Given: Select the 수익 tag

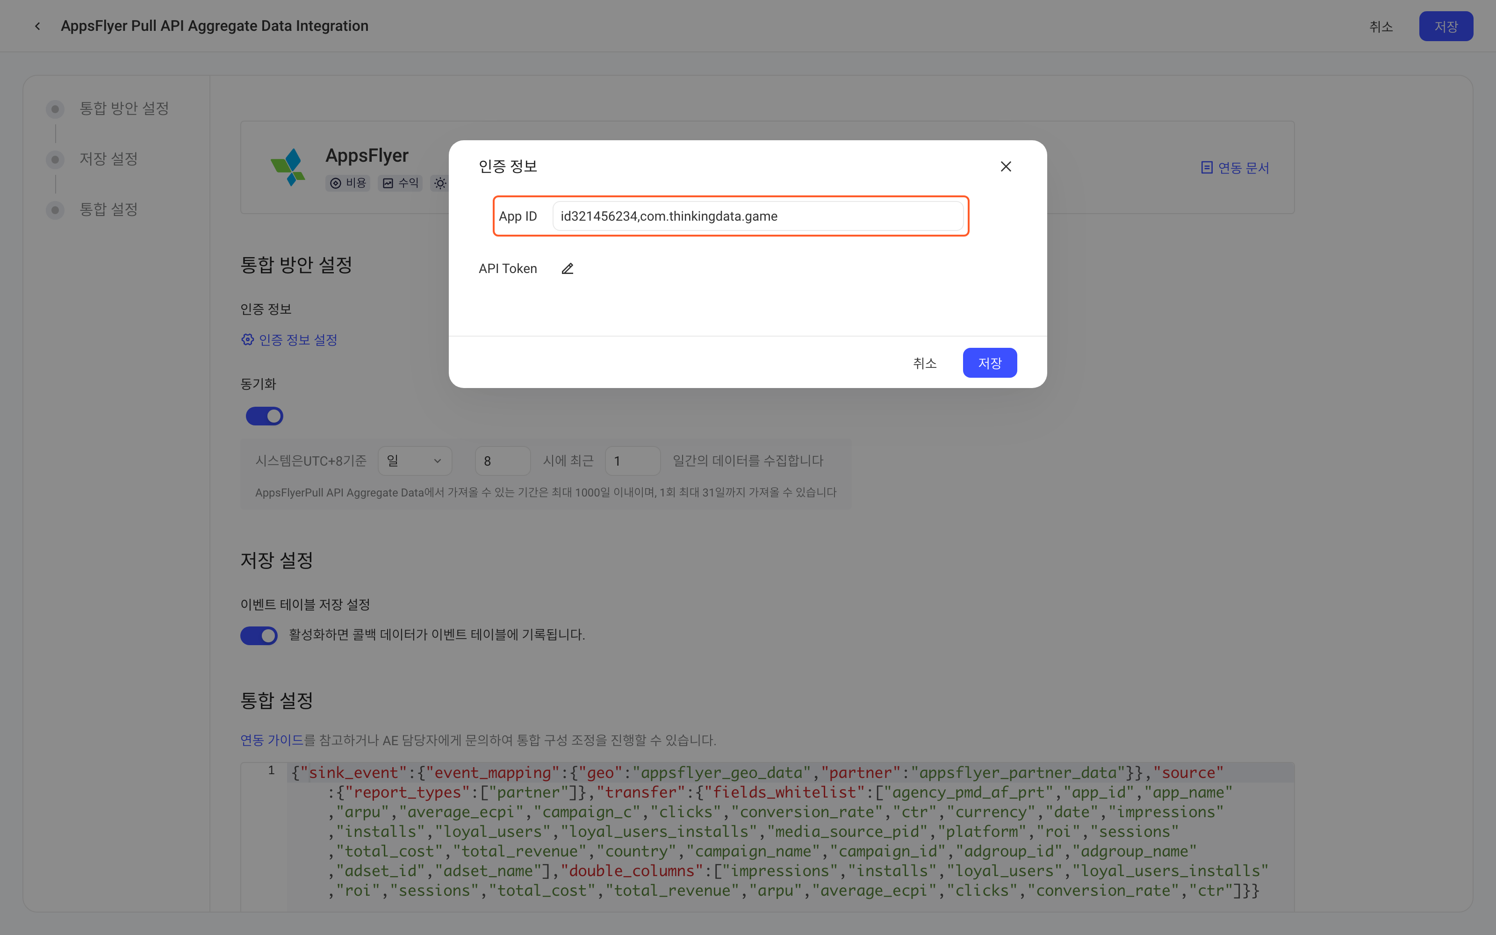Looking at the screenshot, I should (x=400, y=183).
